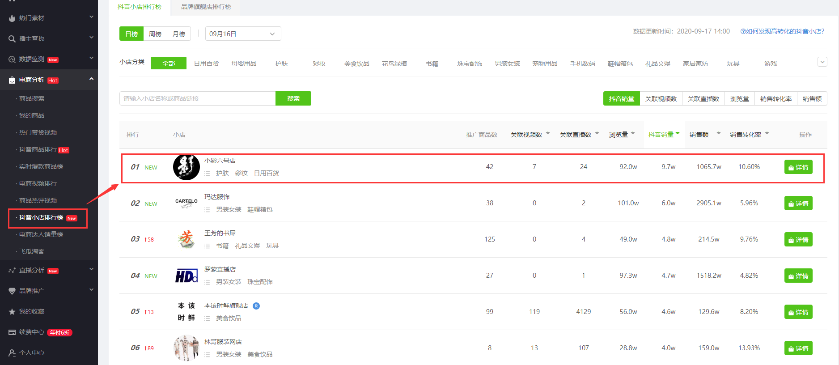Click the 我的收藏 star icon
The image size is (839, 365).
click(12, 312)
